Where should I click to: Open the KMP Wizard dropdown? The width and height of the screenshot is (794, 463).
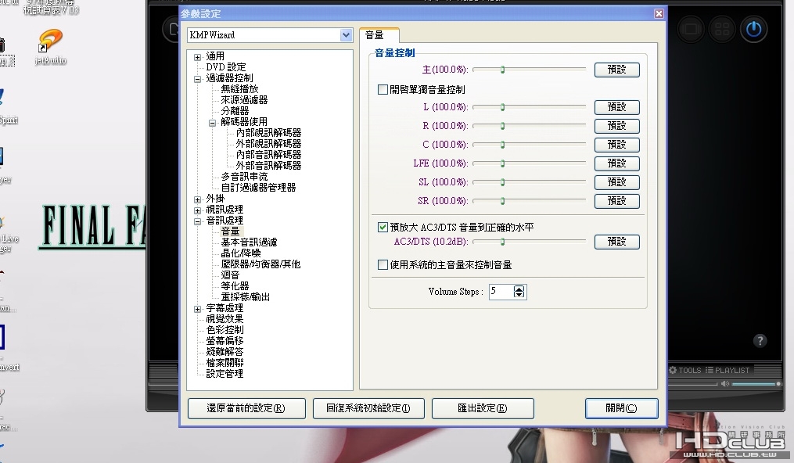(x=346, y=35)
